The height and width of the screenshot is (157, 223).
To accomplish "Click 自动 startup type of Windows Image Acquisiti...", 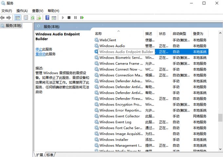I will point(176,134).
